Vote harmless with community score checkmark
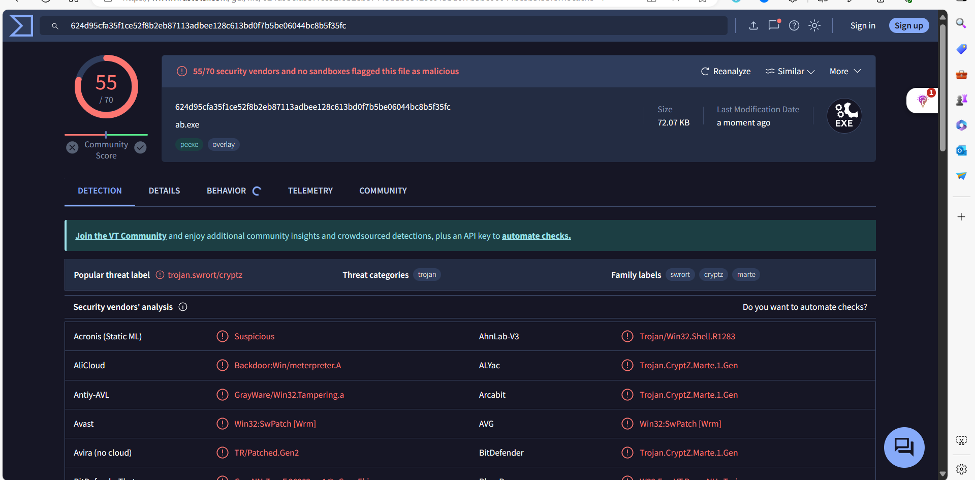975x480 pixels. coord(141,147)
